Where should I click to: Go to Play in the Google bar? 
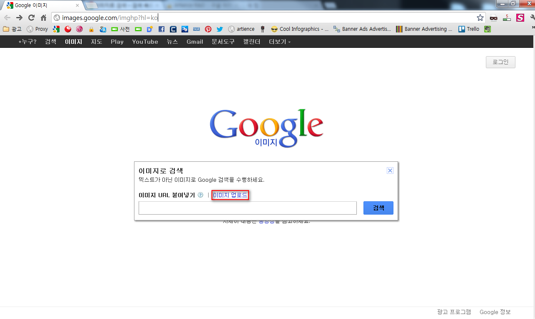click(x=117, y=42)
